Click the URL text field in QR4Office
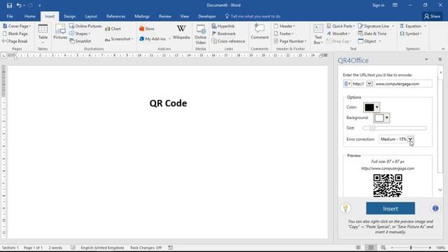 click(x=403, y=84)
